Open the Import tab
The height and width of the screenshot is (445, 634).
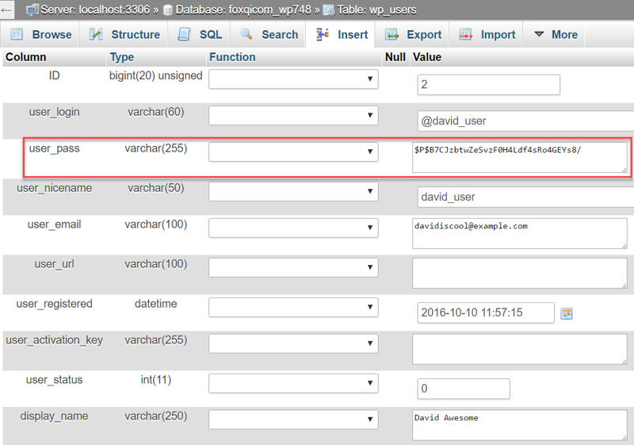point(487,34)
